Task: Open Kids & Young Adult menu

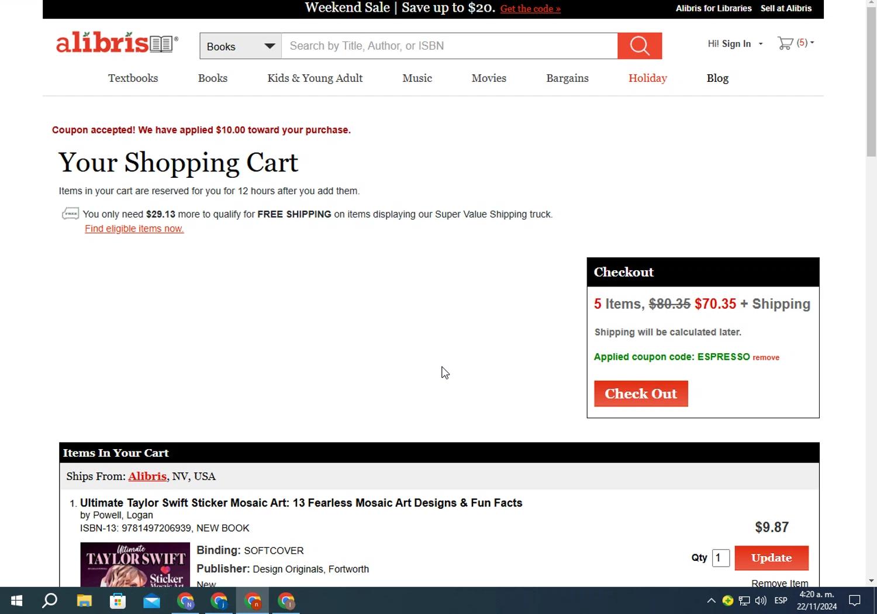Action: click(x=315, y=78)
